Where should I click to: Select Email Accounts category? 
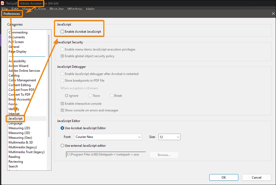pos(19,99)
